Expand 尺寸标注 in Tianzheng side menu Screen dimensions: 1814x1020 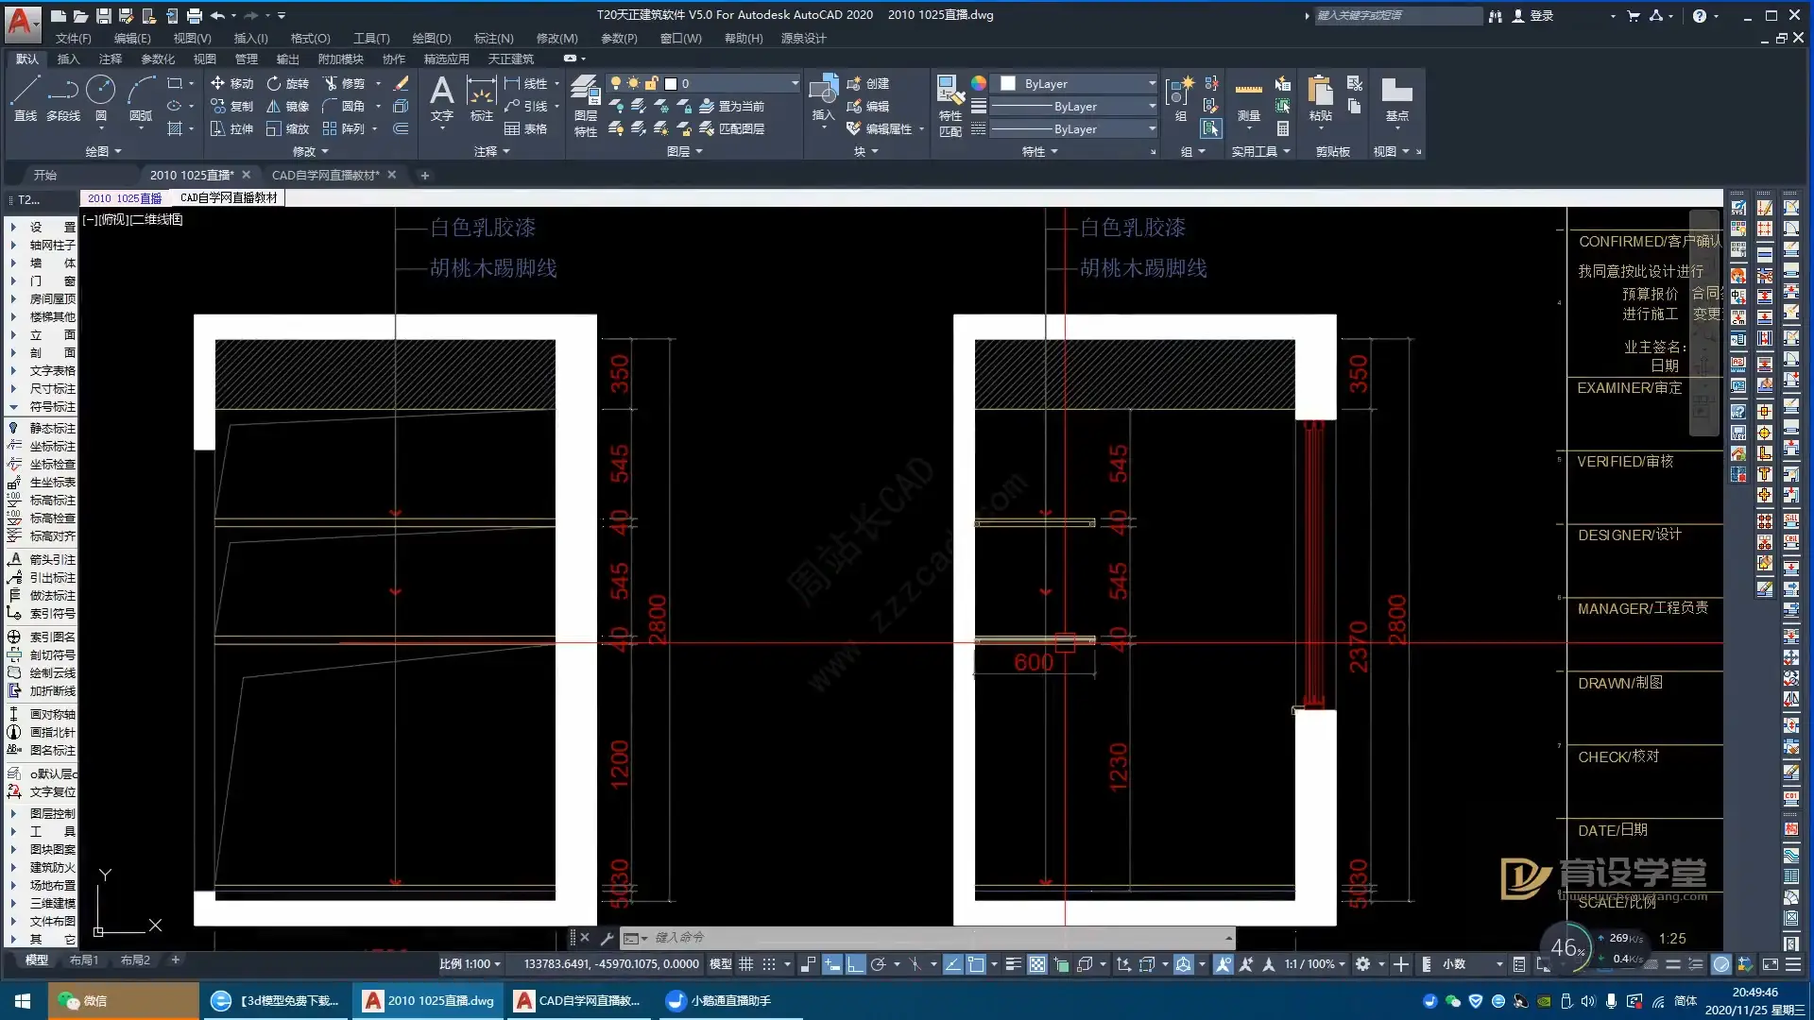(x=52, y=388)
